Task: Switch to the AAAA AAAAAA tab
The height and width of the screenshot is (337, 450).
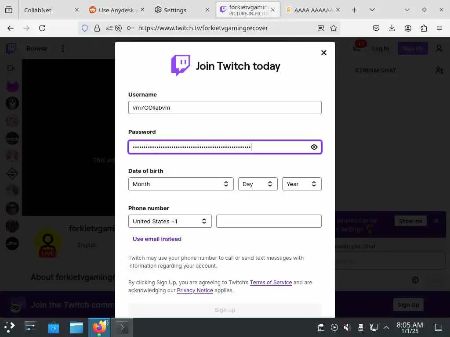Action: pyautogui.click(x=313, y=10)
